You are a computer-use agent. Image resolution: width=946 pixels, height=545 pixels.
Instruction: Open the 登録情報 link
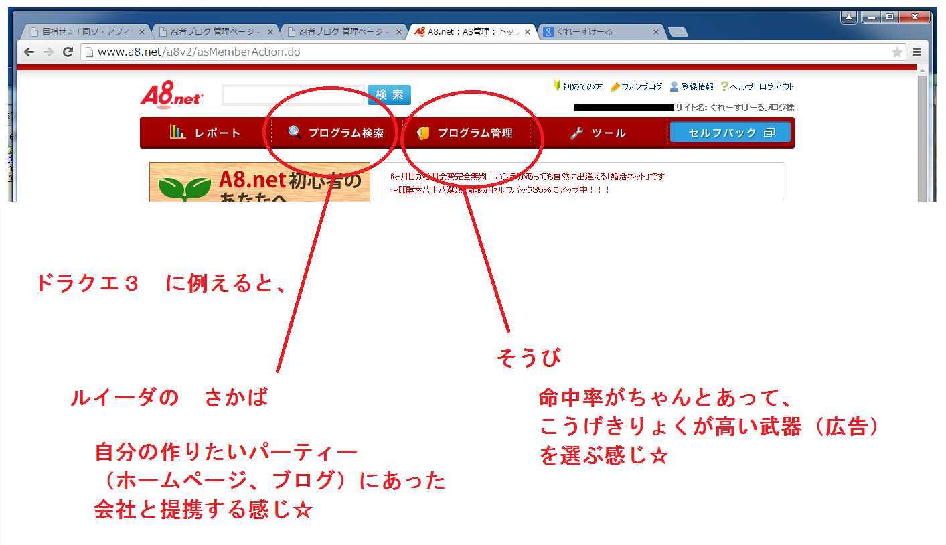click(692, 87)
